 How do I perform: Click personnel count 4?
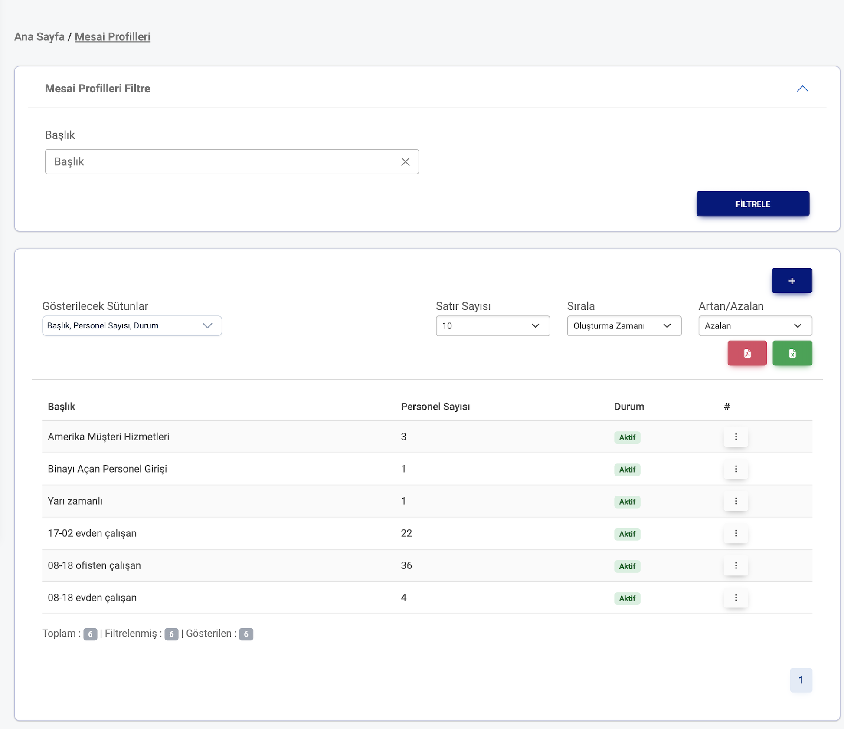click(x=404, y=598)
